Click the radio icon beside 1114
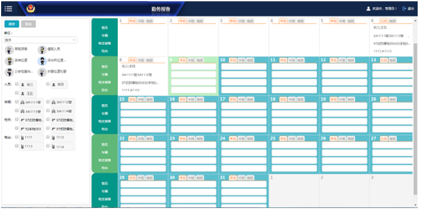Image resolution: width=421 pixels, height=213 pixels. click(53, 147)
